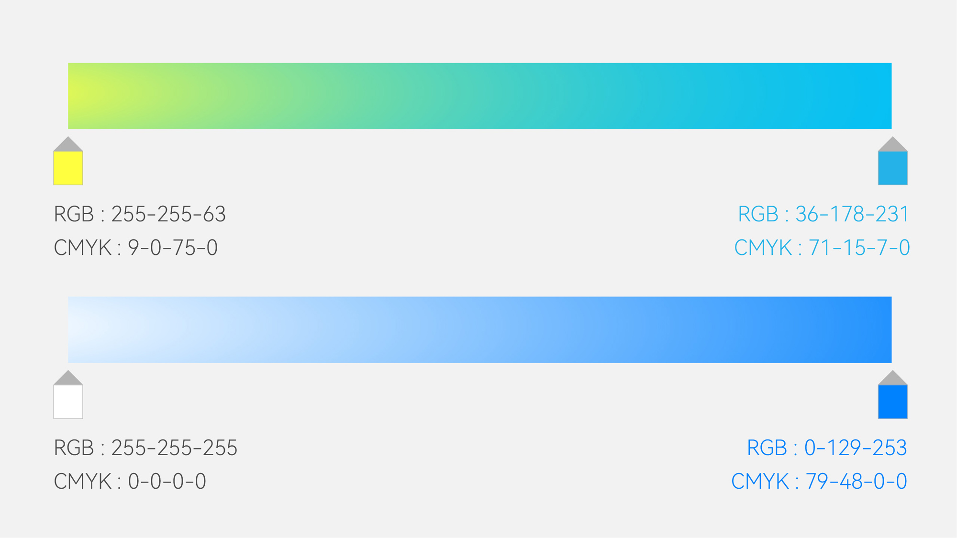
Task: Select the text RGB : 36-178-231
Action: coord(823,214)
